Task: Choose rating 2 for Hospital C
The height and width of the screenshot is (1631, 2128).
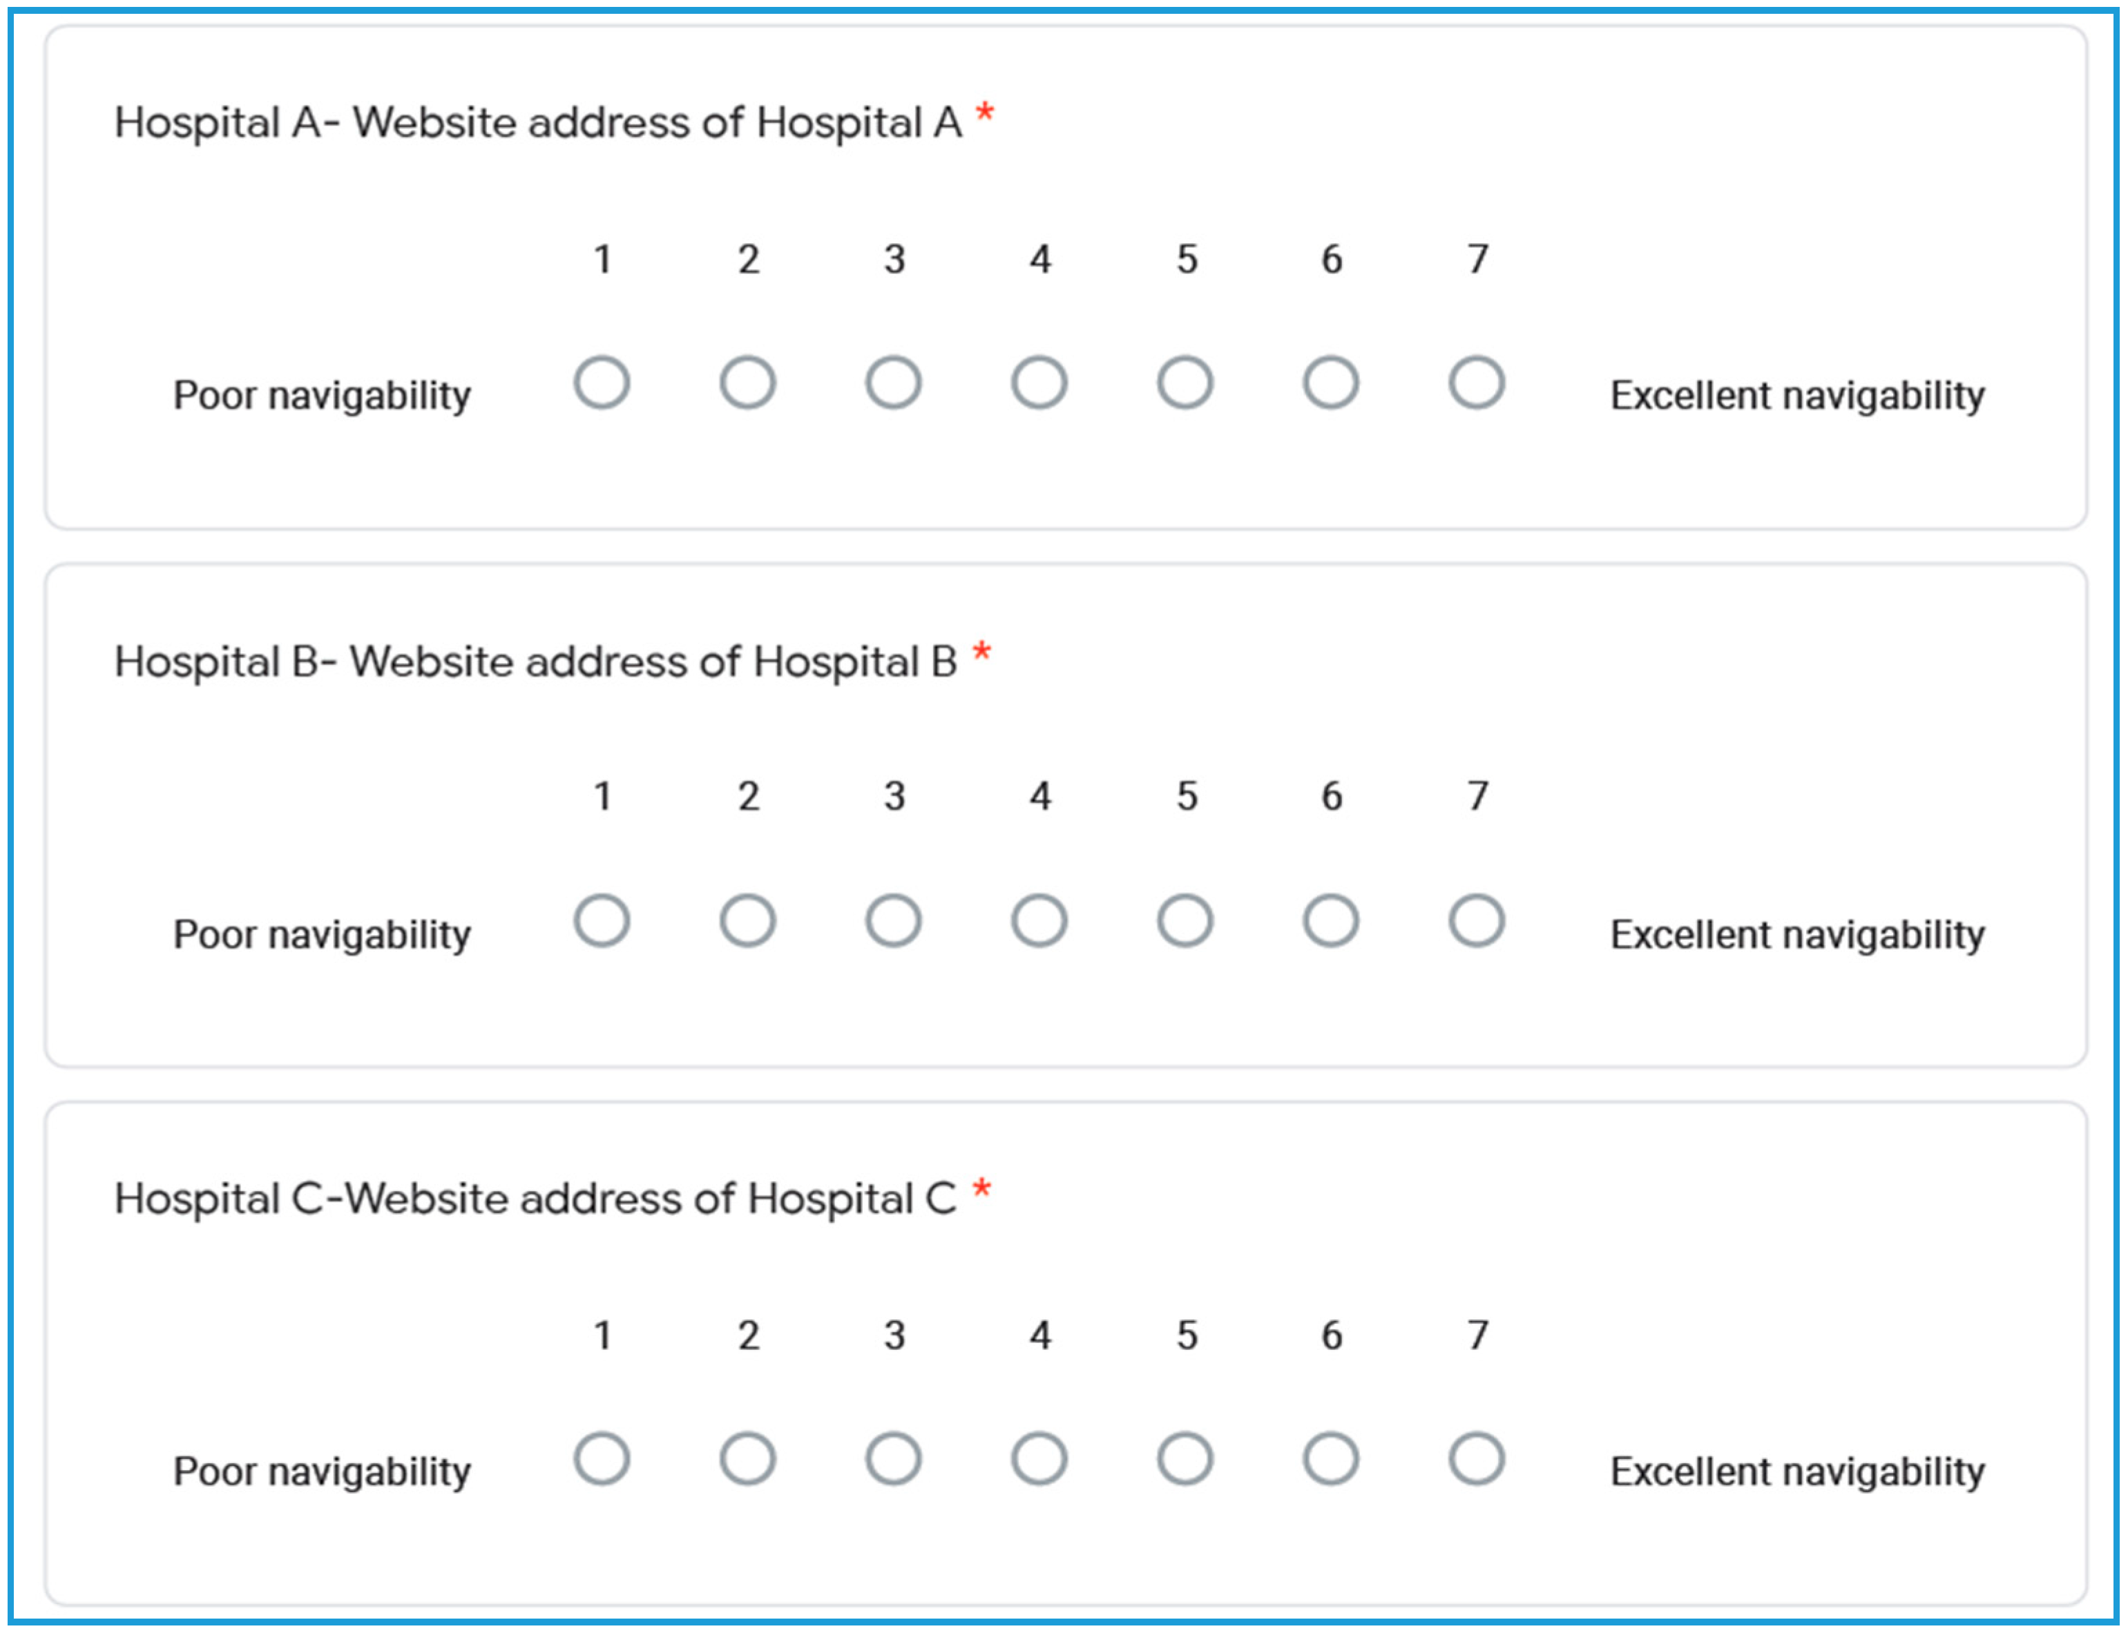Action: tap(747, 1458)
